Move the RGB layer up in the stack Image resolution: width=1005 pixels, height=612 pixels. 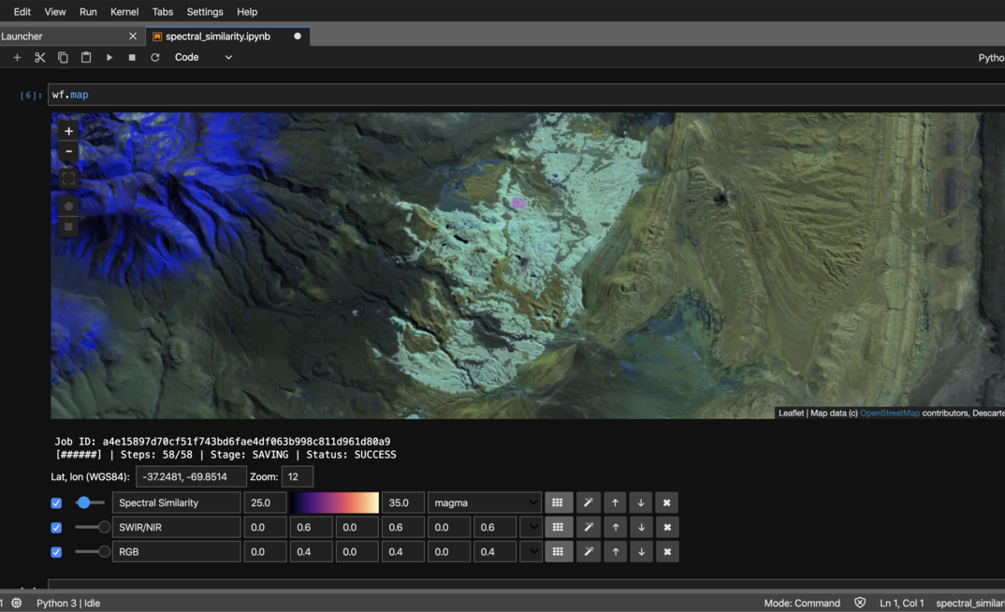615,551
